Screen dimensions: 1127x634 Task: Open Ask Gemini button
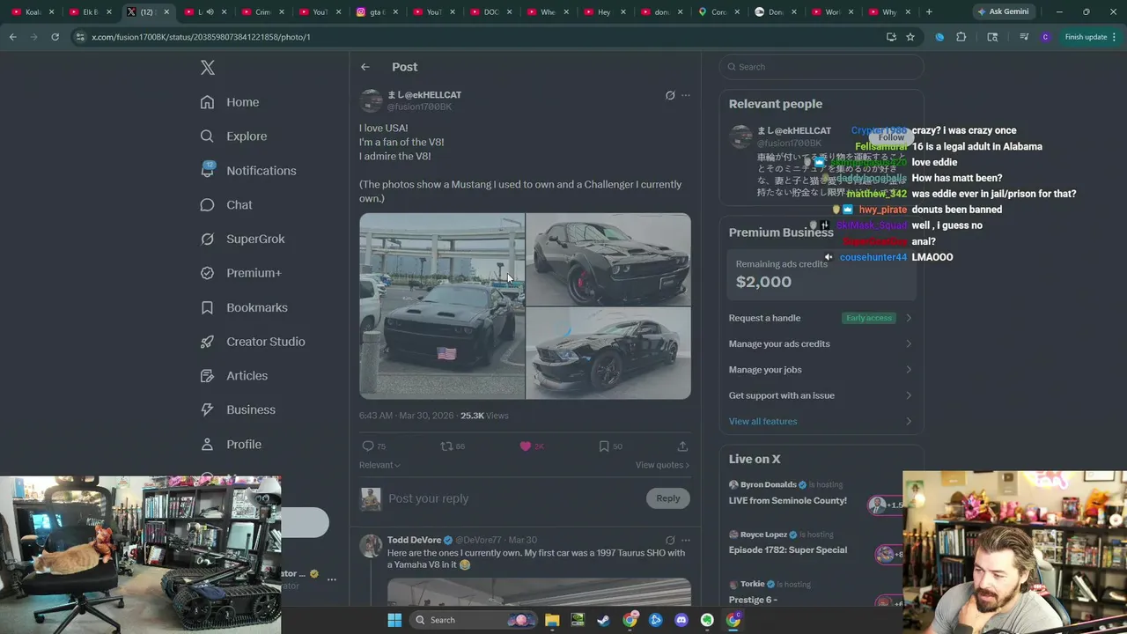click(x=1003, y=12)
